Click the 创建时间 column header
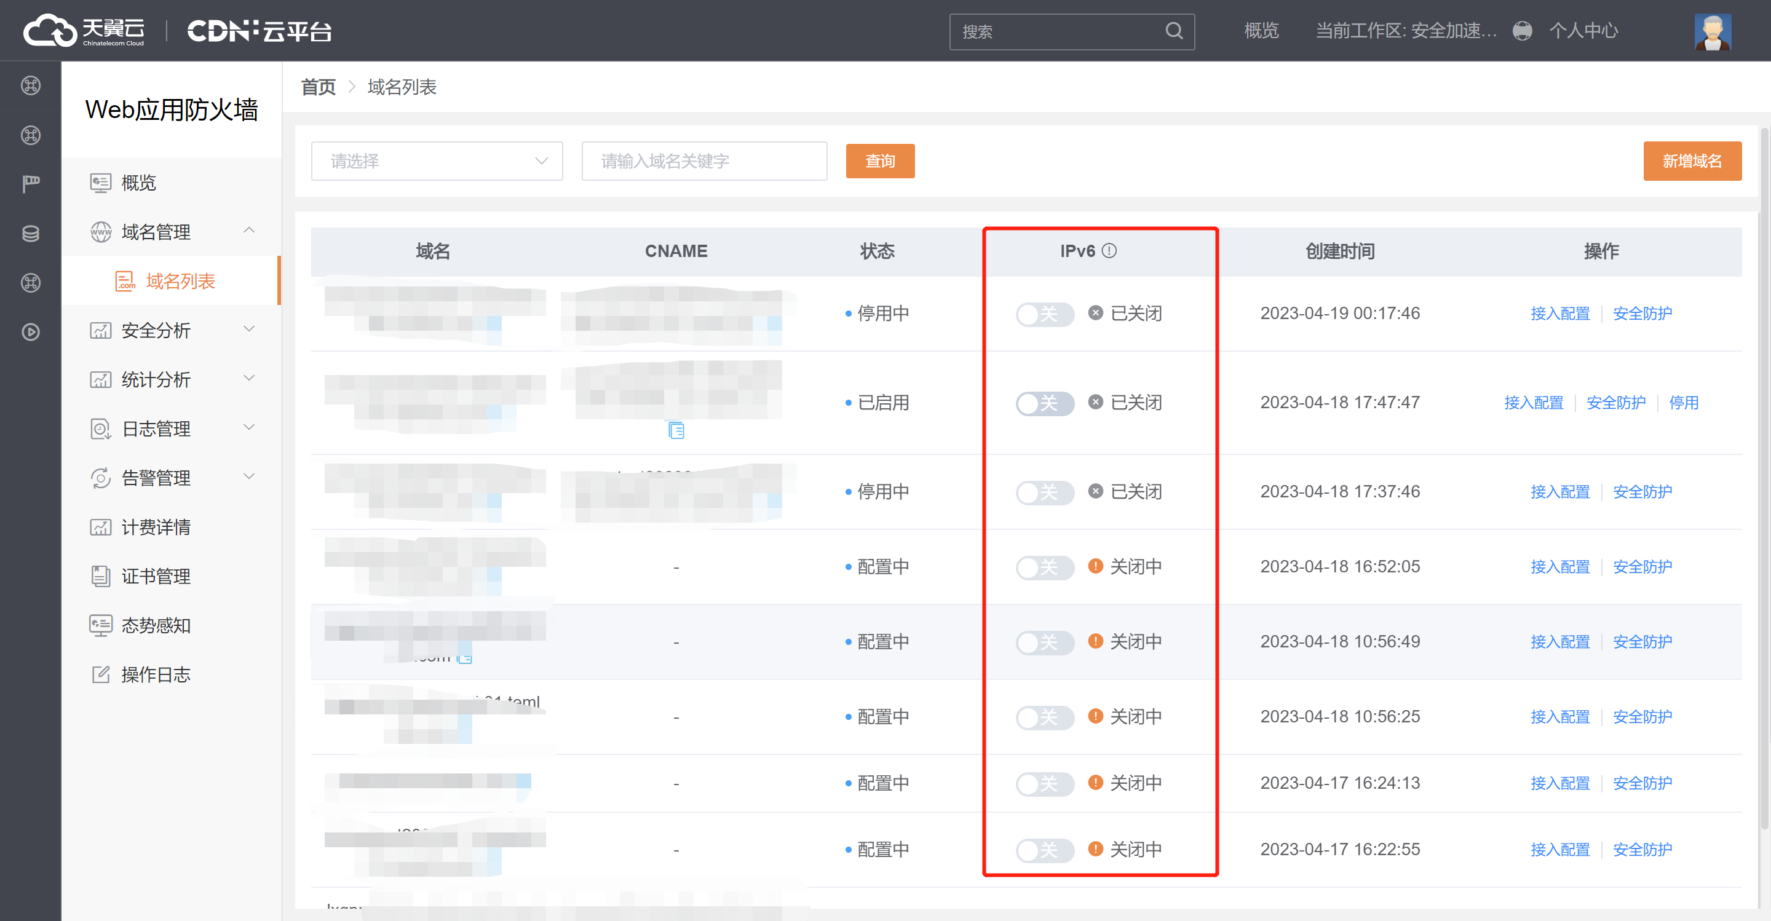The image size is (1771, 921). [1339, 251]
